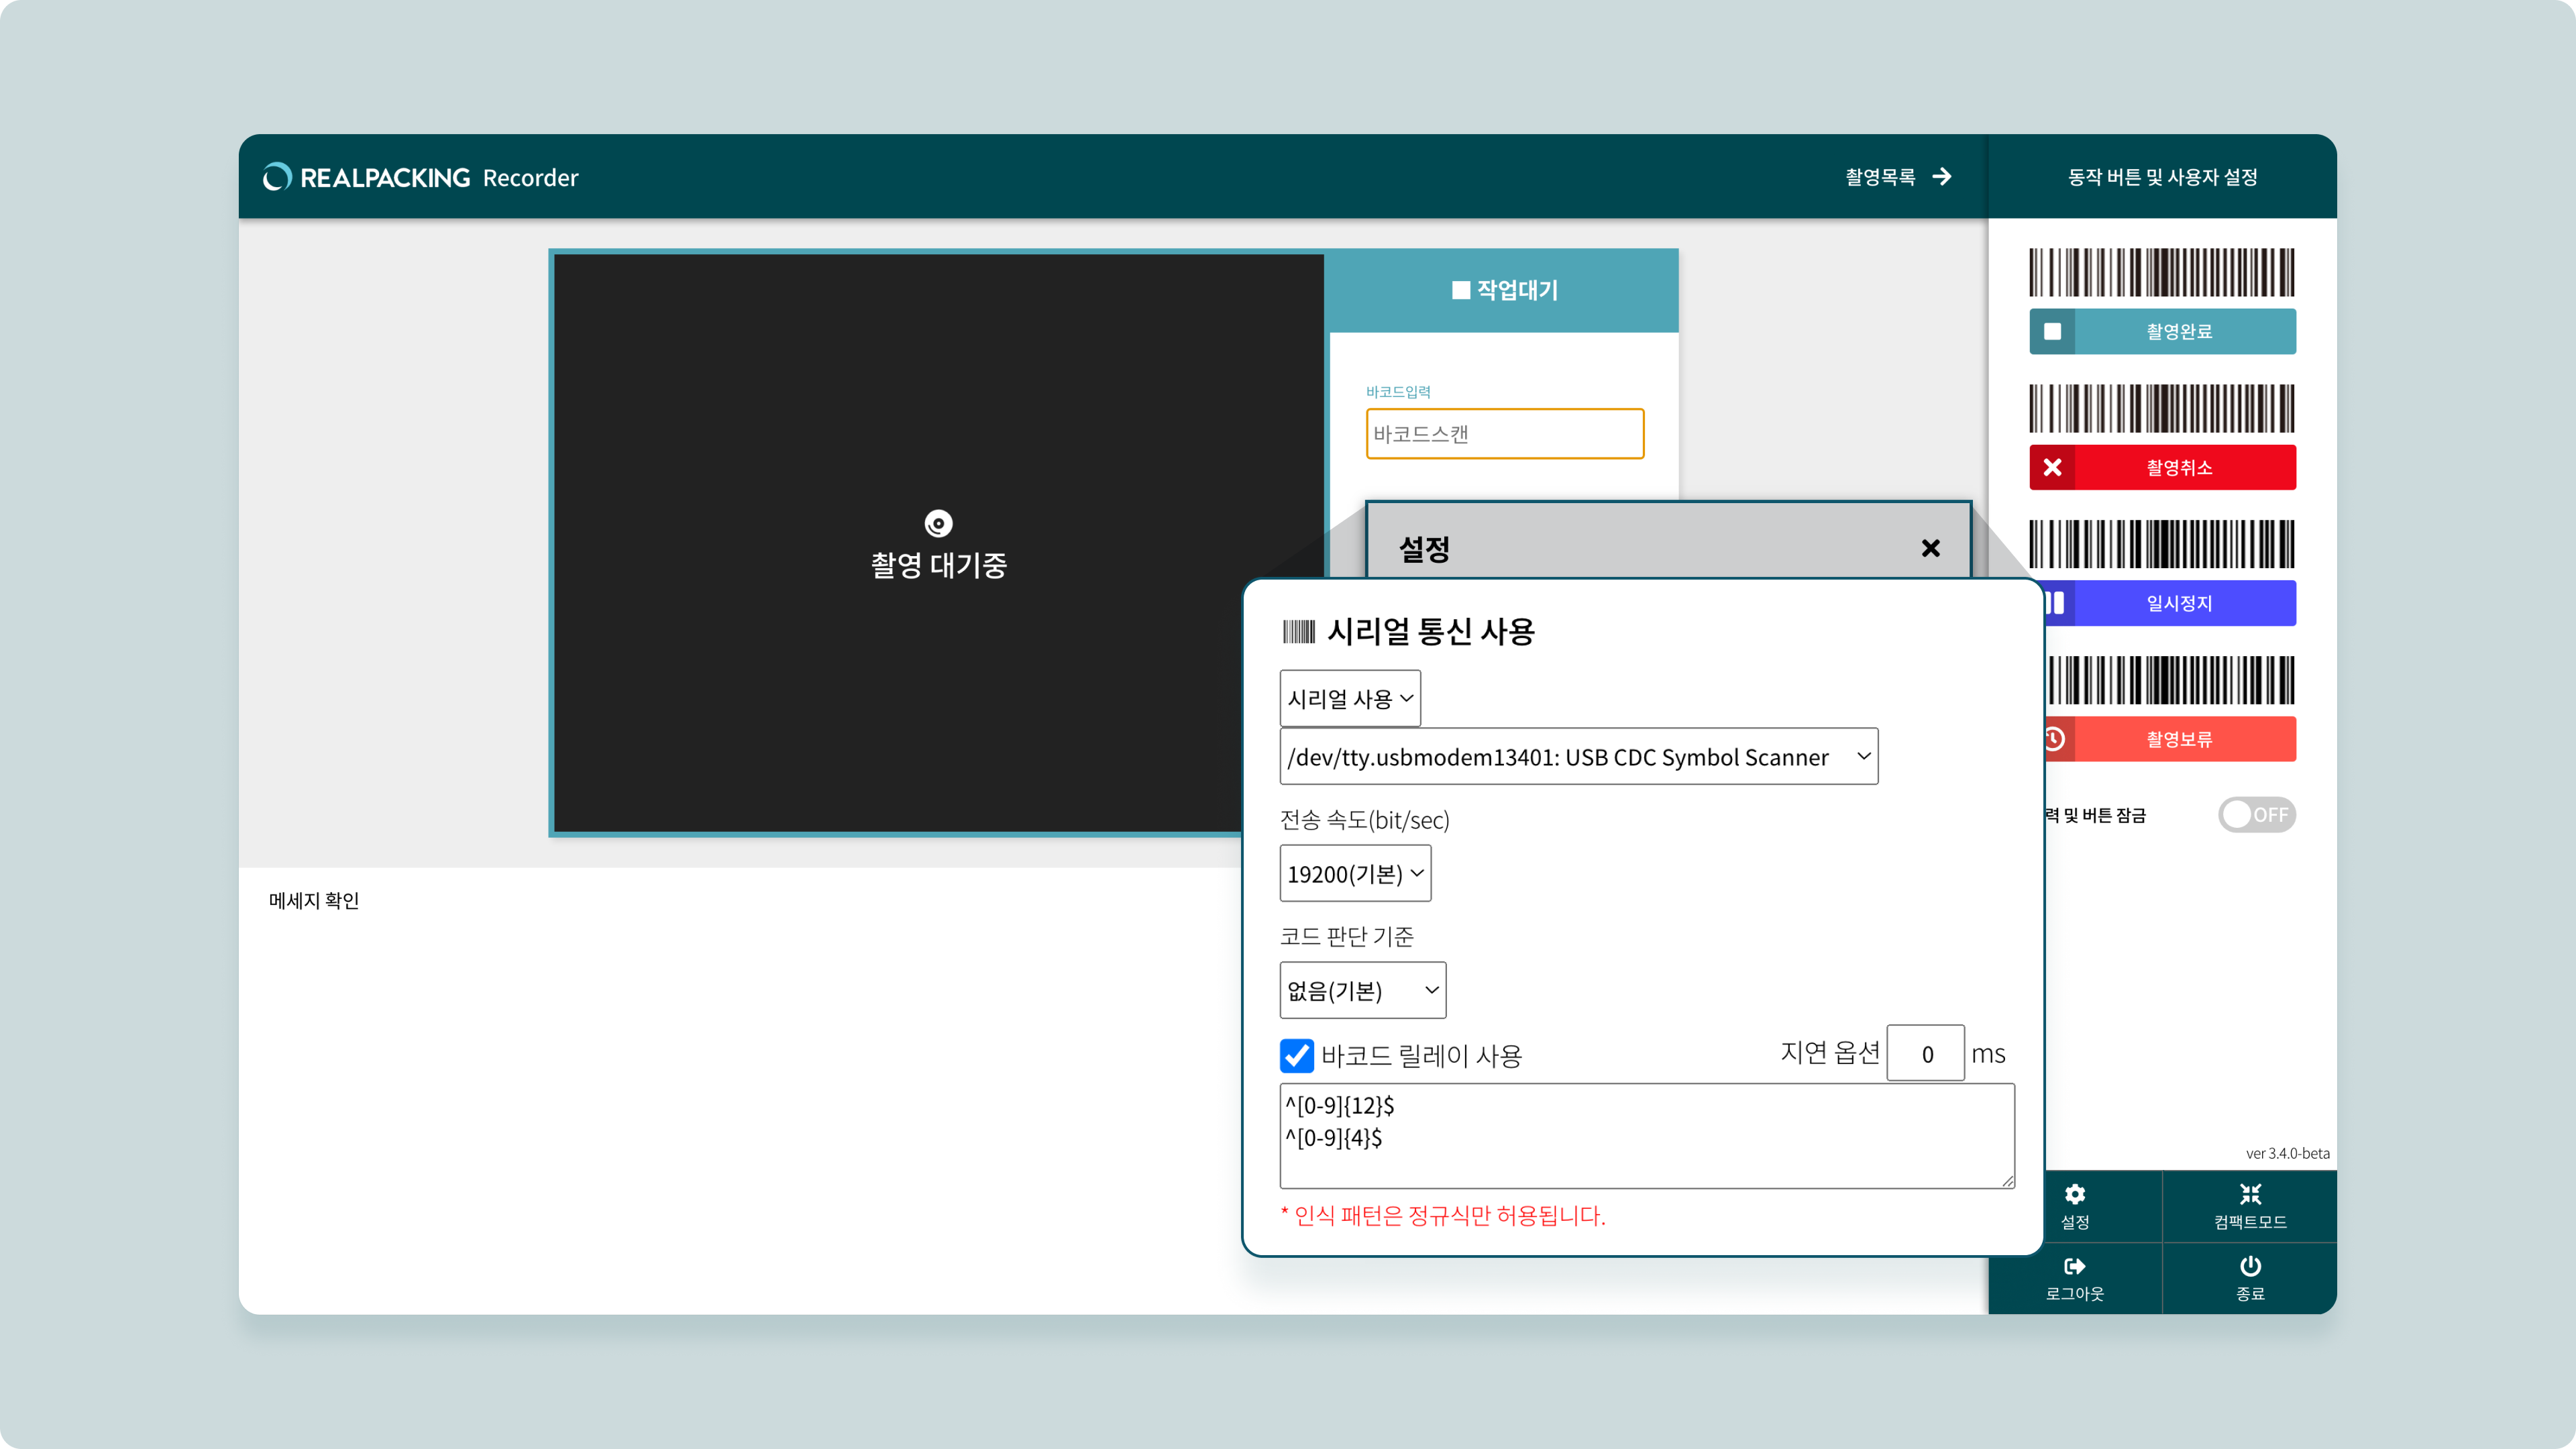Click the 지연 옵션 ms number field
The image size is (2576, 1449).
point(1925,1054)
